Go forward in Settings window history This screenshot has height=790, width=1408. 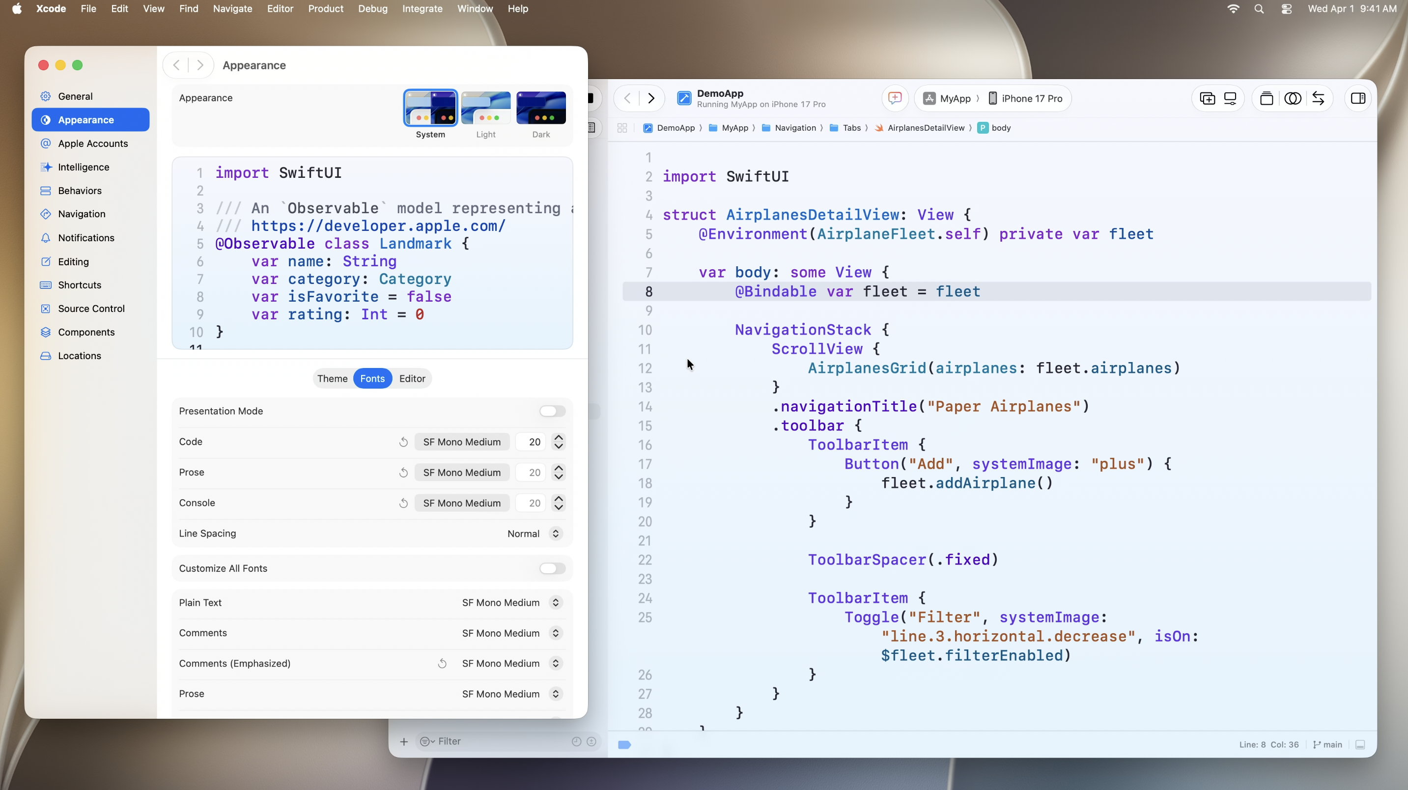pos(200,65)
